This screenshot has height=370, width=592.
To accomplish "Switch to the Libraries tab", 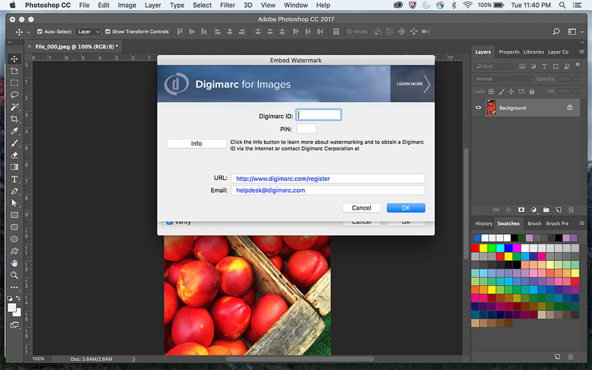I will [534, 52].
